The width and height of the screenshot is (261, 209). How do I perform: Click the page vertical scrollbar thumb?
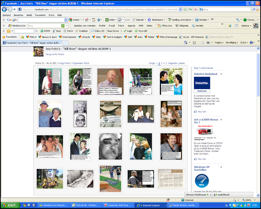click(x=258, y=75)
